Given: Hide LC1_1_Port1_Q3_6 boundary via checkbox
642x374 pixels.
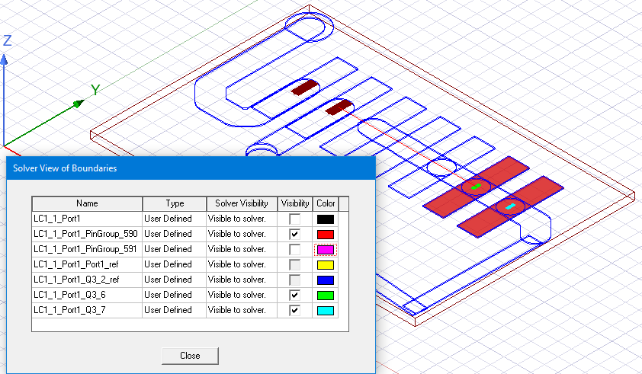Looking at the screenshot, I should coord(294,295).
